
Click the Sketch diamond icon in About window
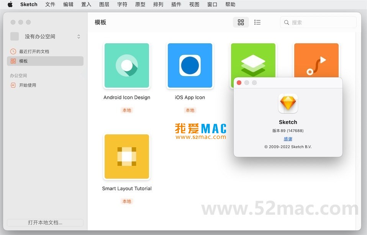coord(288,103)
